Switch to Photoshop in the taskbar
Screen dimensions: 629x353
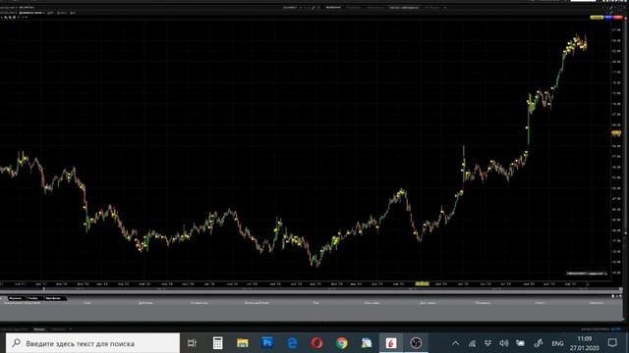pyautogui.click(x=267, y=343)
